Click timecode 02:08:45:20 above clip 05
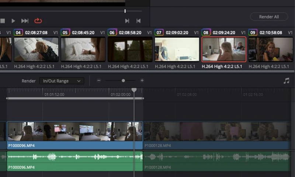Image resolution: width=295 pixels, height=177 pixels. pos(83,33)
